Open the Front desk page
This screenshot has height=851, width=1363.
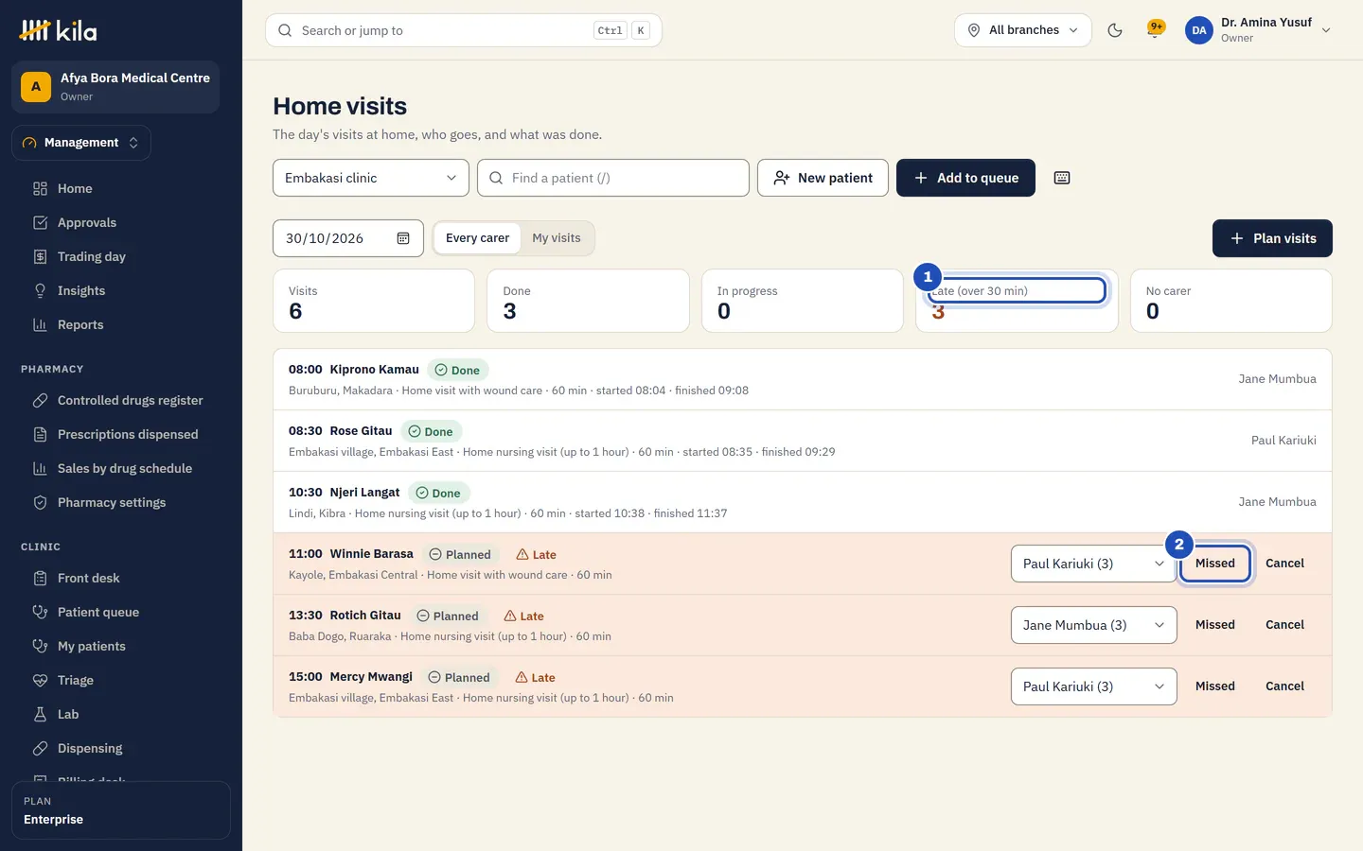[121, 578]
